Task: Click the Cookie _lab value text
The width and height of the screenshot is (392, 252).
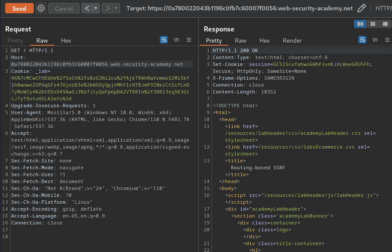Action: pyautogui.click(x=100, y=88)
